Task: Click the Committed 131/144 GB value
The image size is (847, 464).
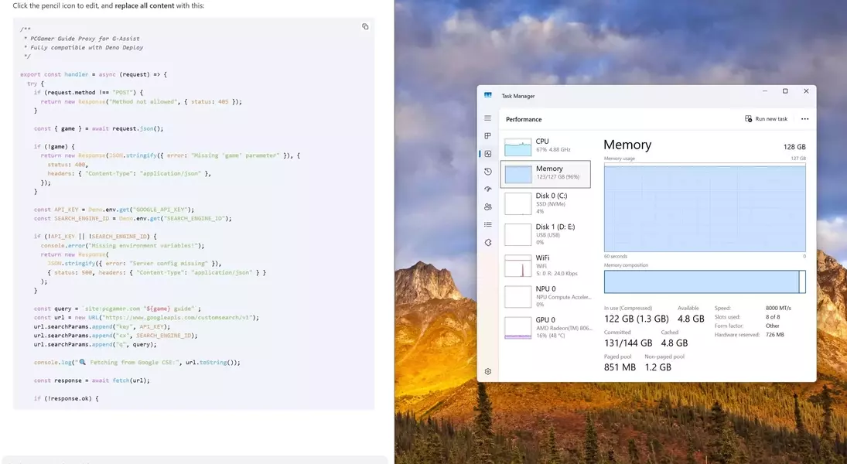Action: pos(627,343)
